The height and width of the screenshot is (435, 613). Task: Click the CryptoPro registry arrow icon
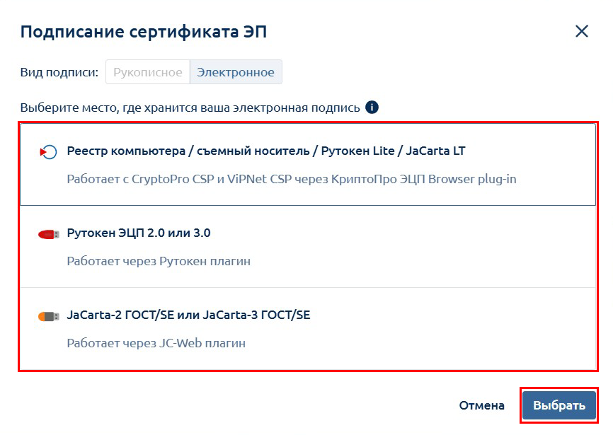(48, 152)
